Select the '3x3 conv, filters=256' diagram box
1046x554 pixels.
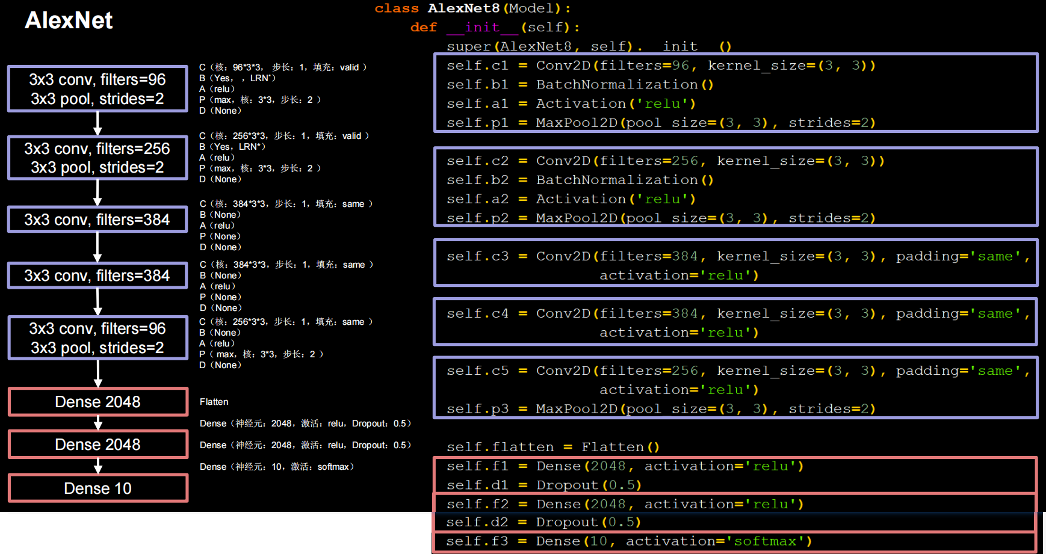pyautogui.click(x=97, y=158)
